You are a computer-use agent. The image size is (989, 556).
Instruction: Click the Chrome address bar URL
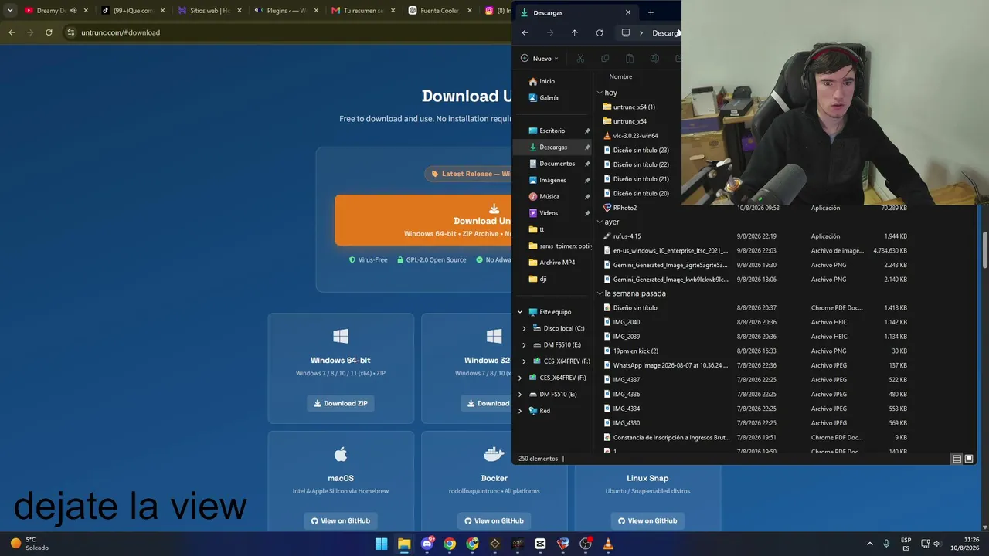pyautogui.click(x=121, y=32)
